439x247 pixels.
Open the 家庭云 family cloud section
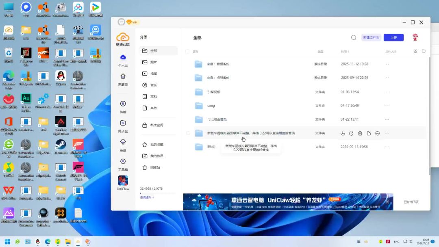point(123,80)
